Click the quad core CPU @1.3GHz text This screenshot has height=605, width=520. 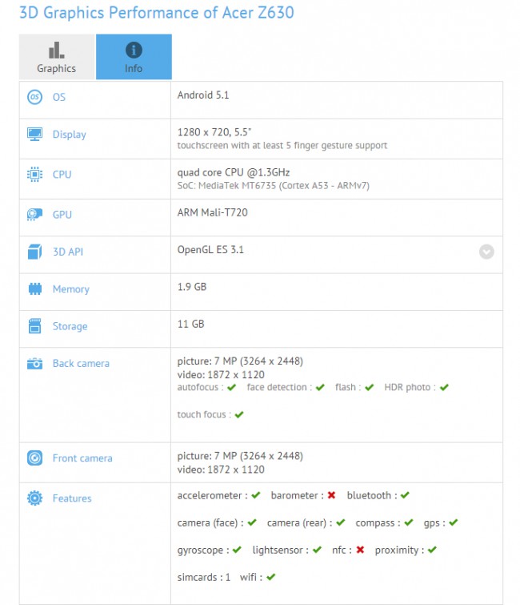234,172
